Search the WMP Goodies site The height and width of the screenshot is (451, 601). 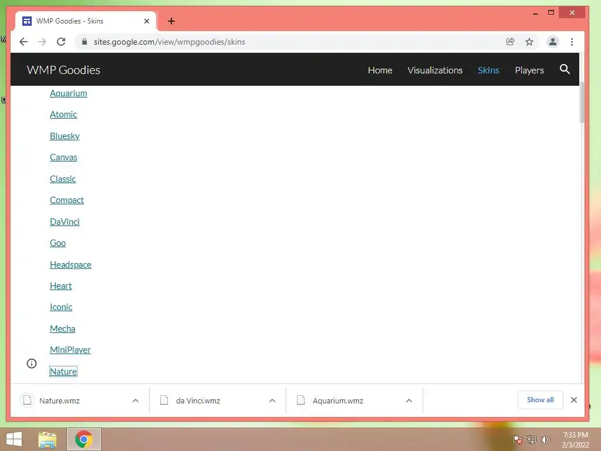click(565, 69)
